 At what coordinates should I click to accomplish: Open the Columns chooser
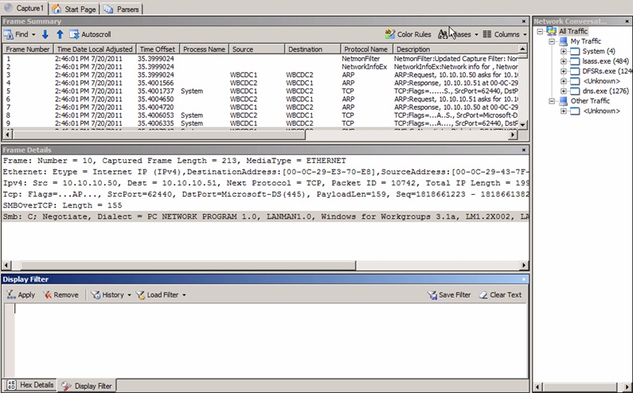pos(501,34)
